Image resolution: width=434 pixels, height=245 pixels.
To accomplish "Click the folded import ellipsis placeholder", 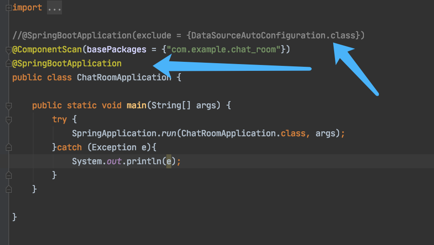I will [x=54, y=8].
